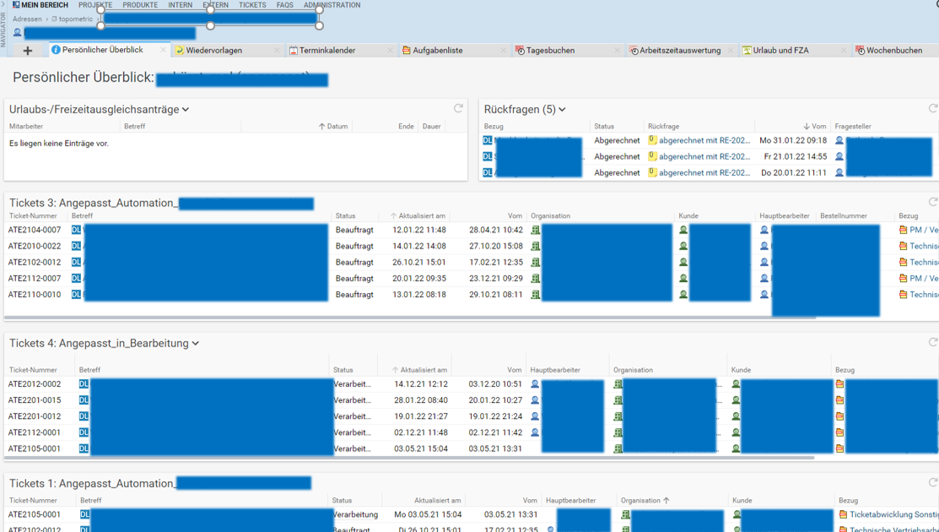Close the Terminkalender tab

coord(390,51)
